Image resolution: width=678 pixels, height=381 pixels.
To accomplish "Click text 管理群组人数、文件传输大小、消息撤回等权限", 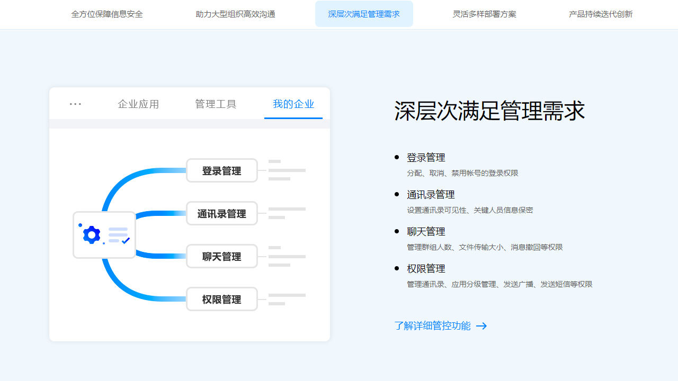I will [485, 247].
